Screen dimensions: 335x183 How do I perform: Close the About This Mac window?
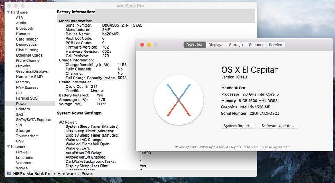142,45
